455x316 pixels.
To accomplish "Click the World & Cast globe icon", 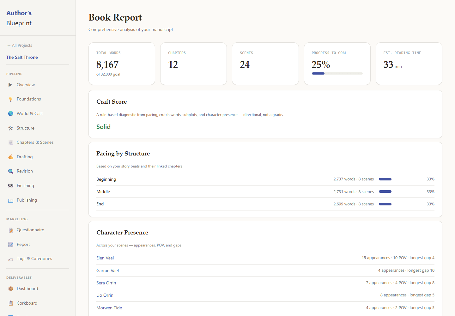I will (x=10, y=113).
